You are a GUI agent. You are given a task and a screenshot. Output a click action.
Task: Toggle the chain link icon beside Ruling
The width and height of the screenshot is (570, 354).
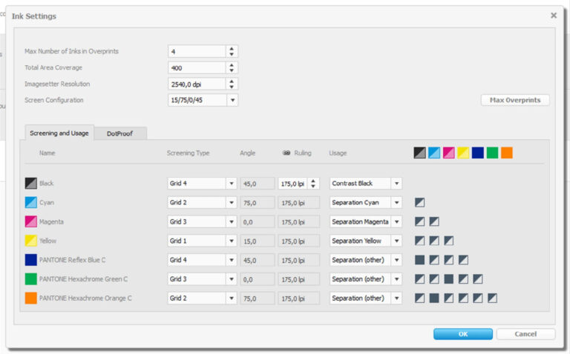286,153
